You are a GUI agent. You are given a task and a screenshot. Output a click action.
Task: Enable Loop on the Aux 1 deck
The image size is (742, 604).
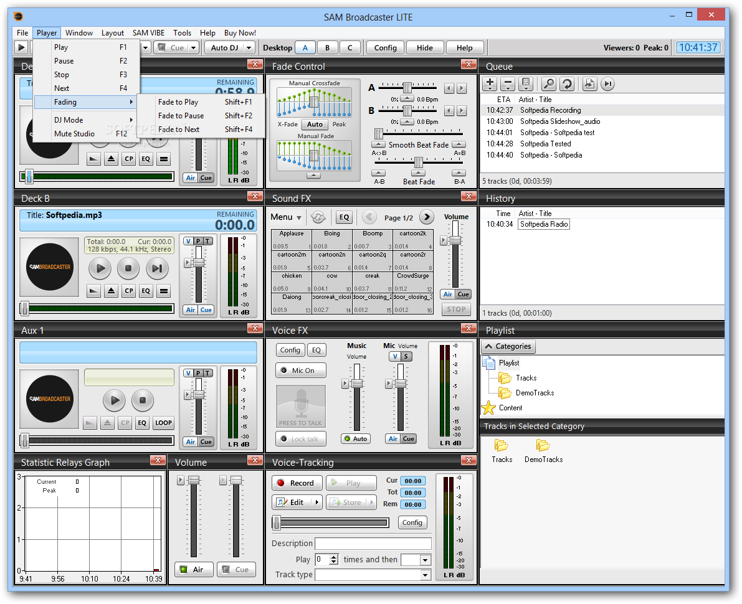tap(163, 423)
